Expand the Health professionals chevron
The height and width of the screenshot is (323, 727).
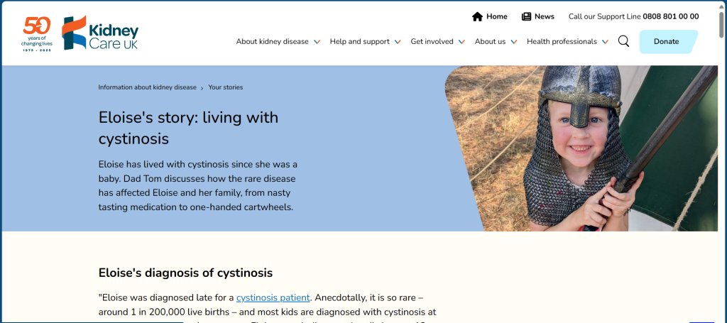click(605, 42)
